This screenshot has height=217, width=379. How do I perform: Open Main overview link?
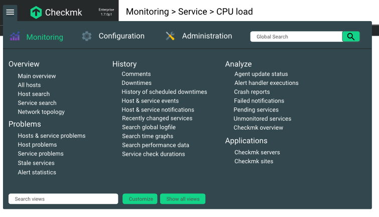point(37,76)
